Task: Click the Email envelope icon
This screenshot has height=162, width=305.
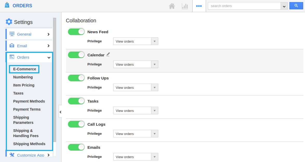Action: pos(12,45)
